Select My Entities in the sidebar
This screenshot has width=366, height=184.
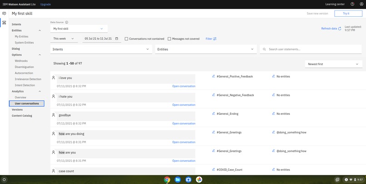click(x=21, y=37)
